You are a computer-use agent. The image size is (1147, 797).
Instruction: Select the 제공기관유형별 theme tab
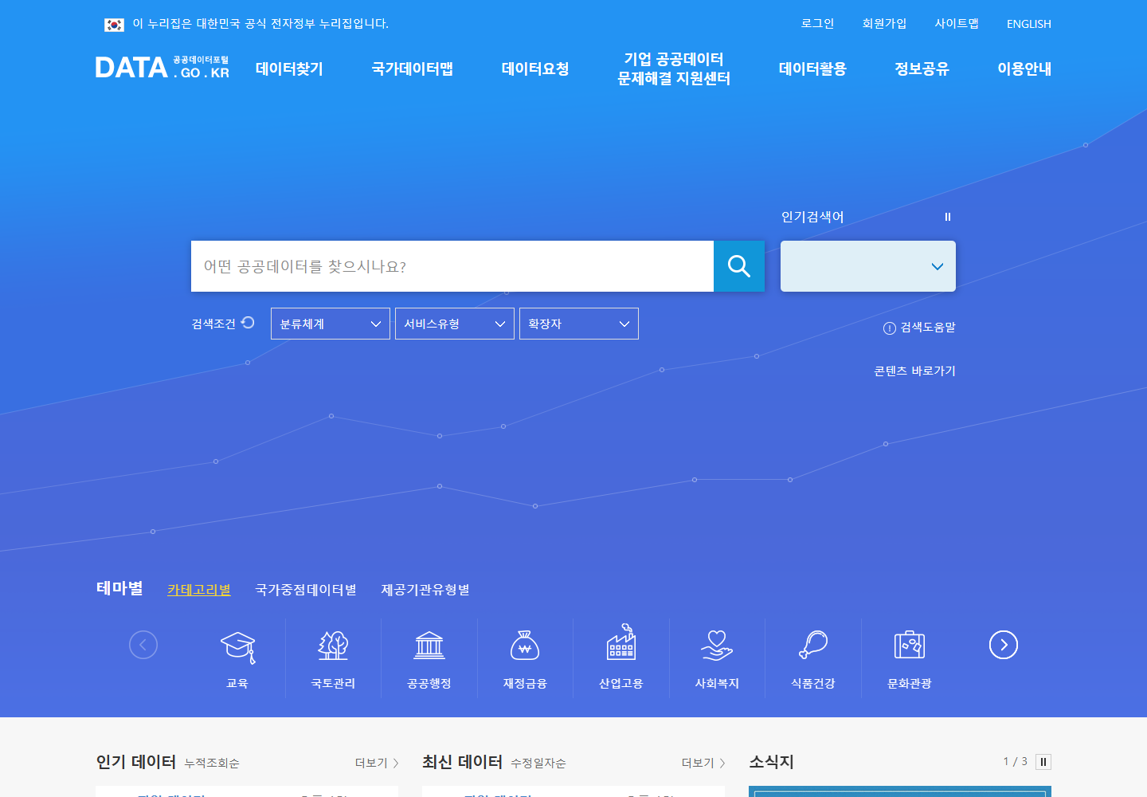[425, 590]
